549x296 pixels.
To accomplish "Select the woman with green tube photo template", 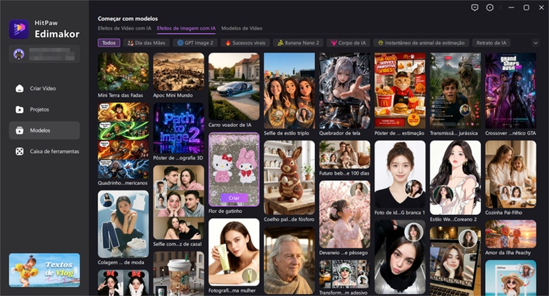I will (234, 252).
